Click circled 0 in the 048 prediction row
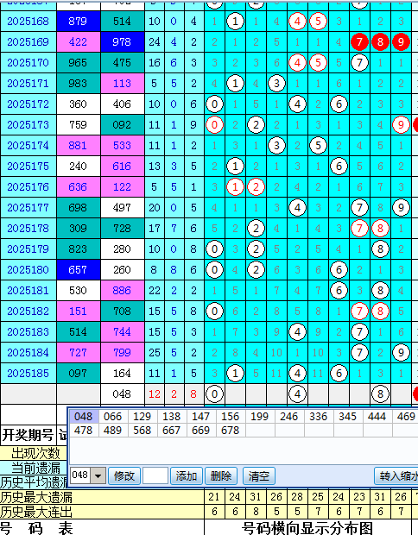This screenshot has width=418, height=535. point(214,394)
